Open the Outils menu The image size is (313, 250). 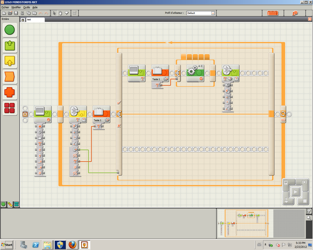pos(26,7)
